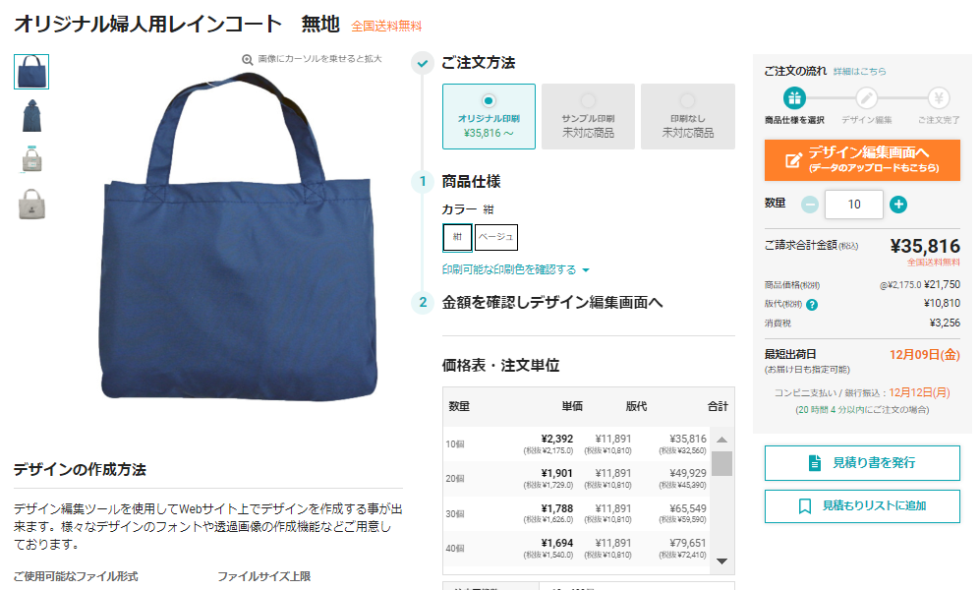Select the サンプル印刷 radio option
Screen dimensions: 980x590
588,100
